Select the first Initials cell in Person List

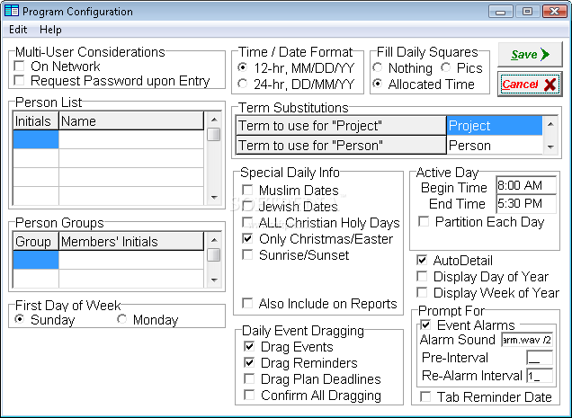(36, 139)
